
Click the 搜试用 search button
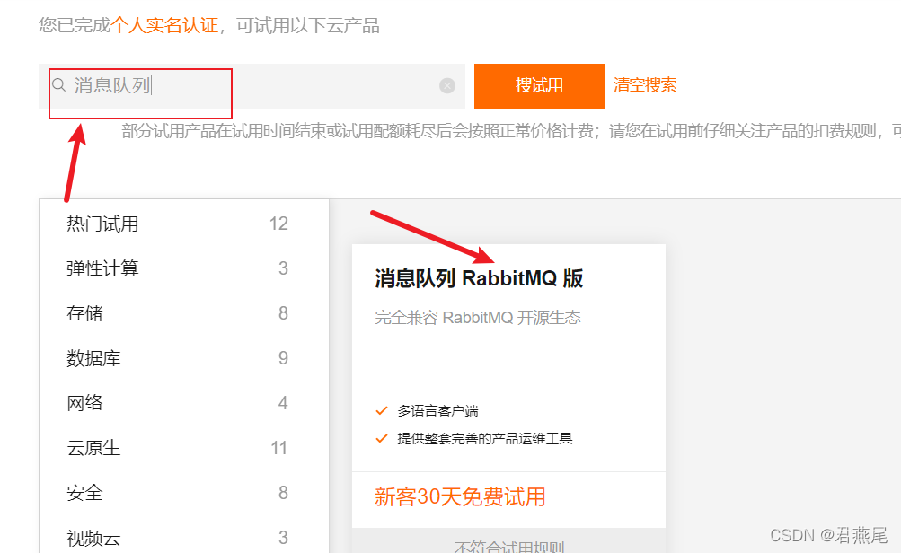pyautogui.click(x=539, y=85)
